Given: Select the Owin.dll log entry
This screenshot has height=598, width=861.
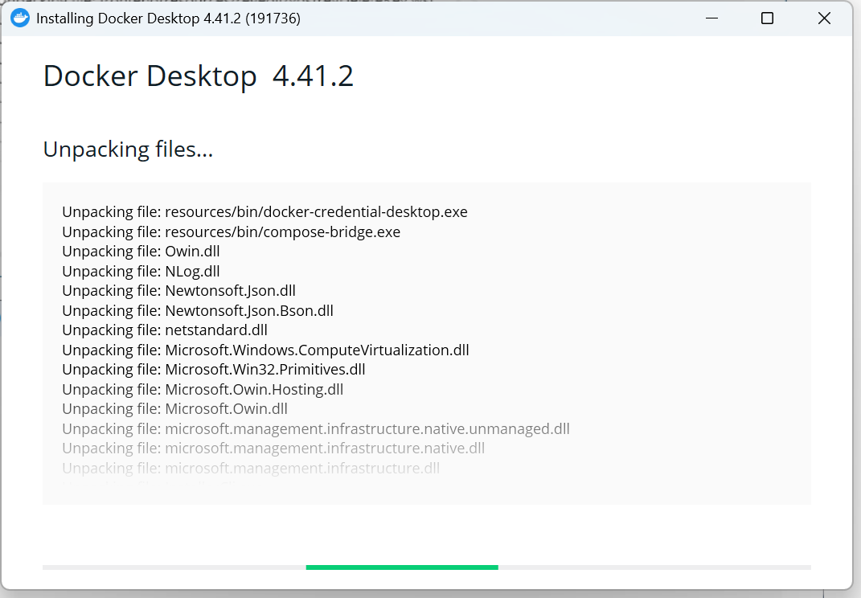Looking at the screenshot, I should [x=141, y=252].
